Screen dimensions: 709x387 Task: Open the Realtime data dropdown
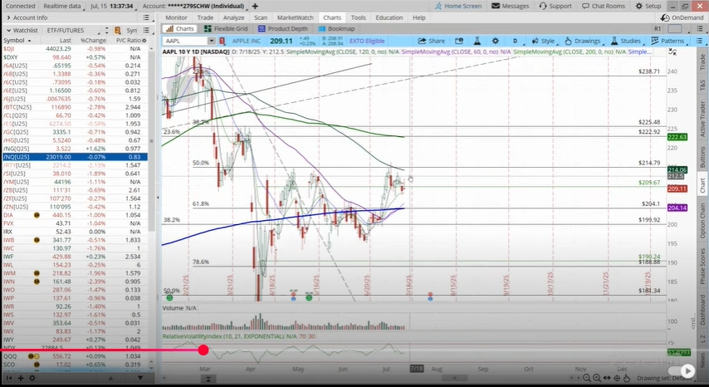(x=62, y=6)
